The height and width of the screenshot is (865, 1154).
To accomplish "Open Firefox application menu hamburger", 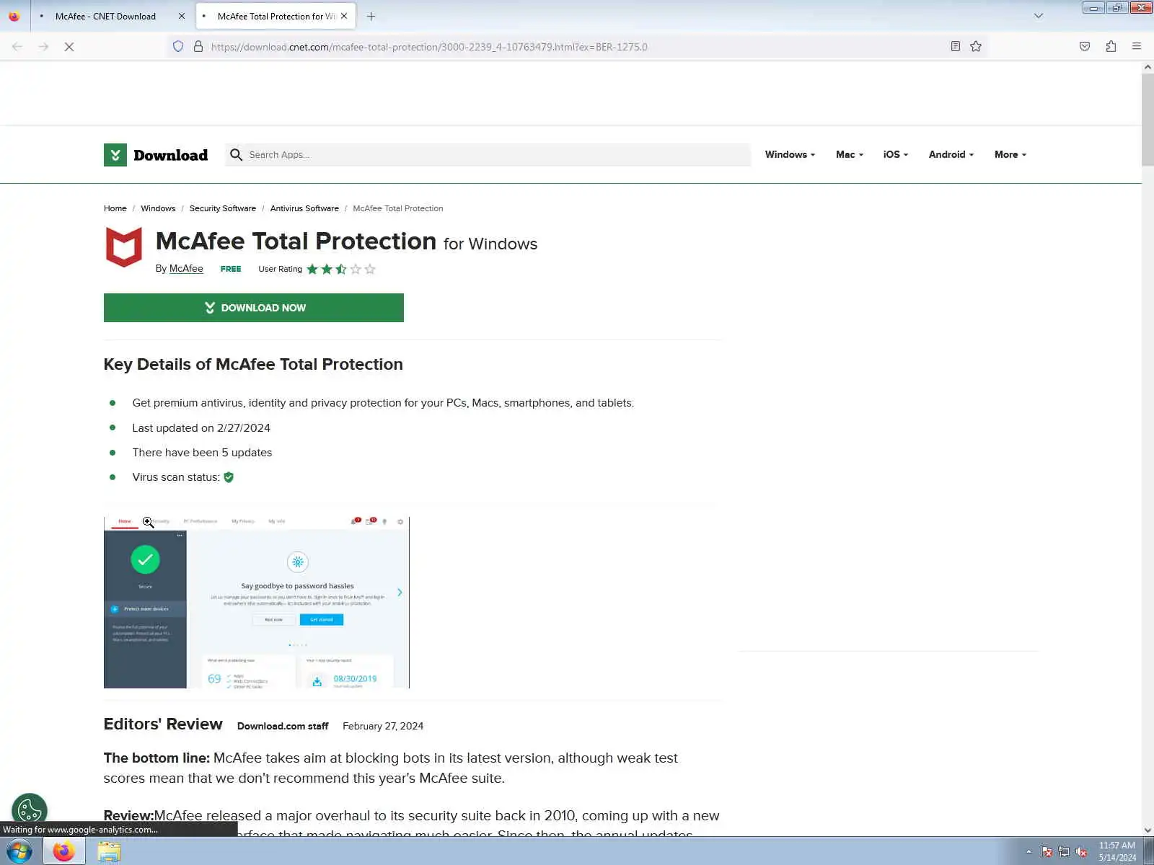I will (1137, 47).
